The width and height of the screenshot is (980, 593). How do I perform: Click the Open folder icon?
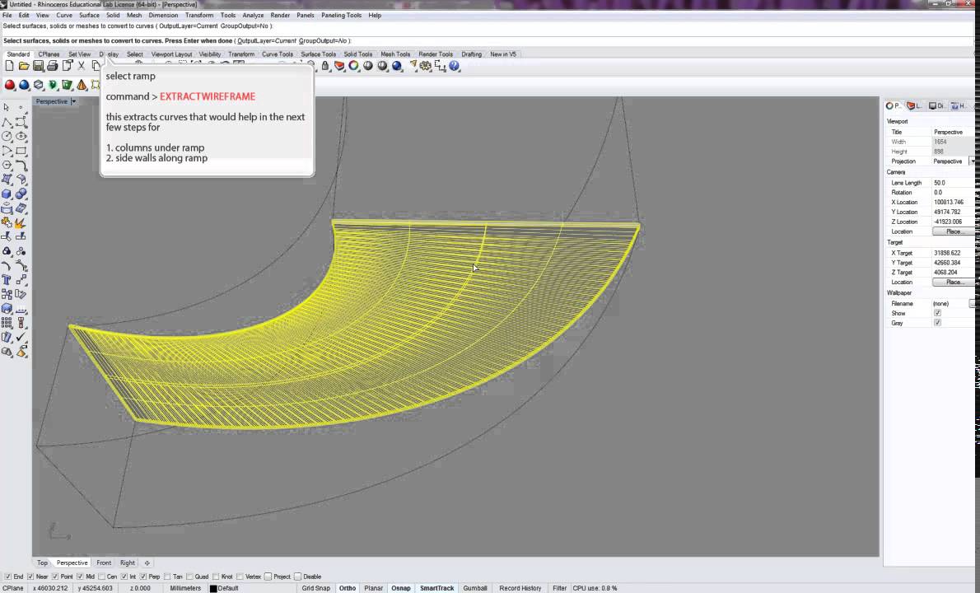tap(24, 66)
